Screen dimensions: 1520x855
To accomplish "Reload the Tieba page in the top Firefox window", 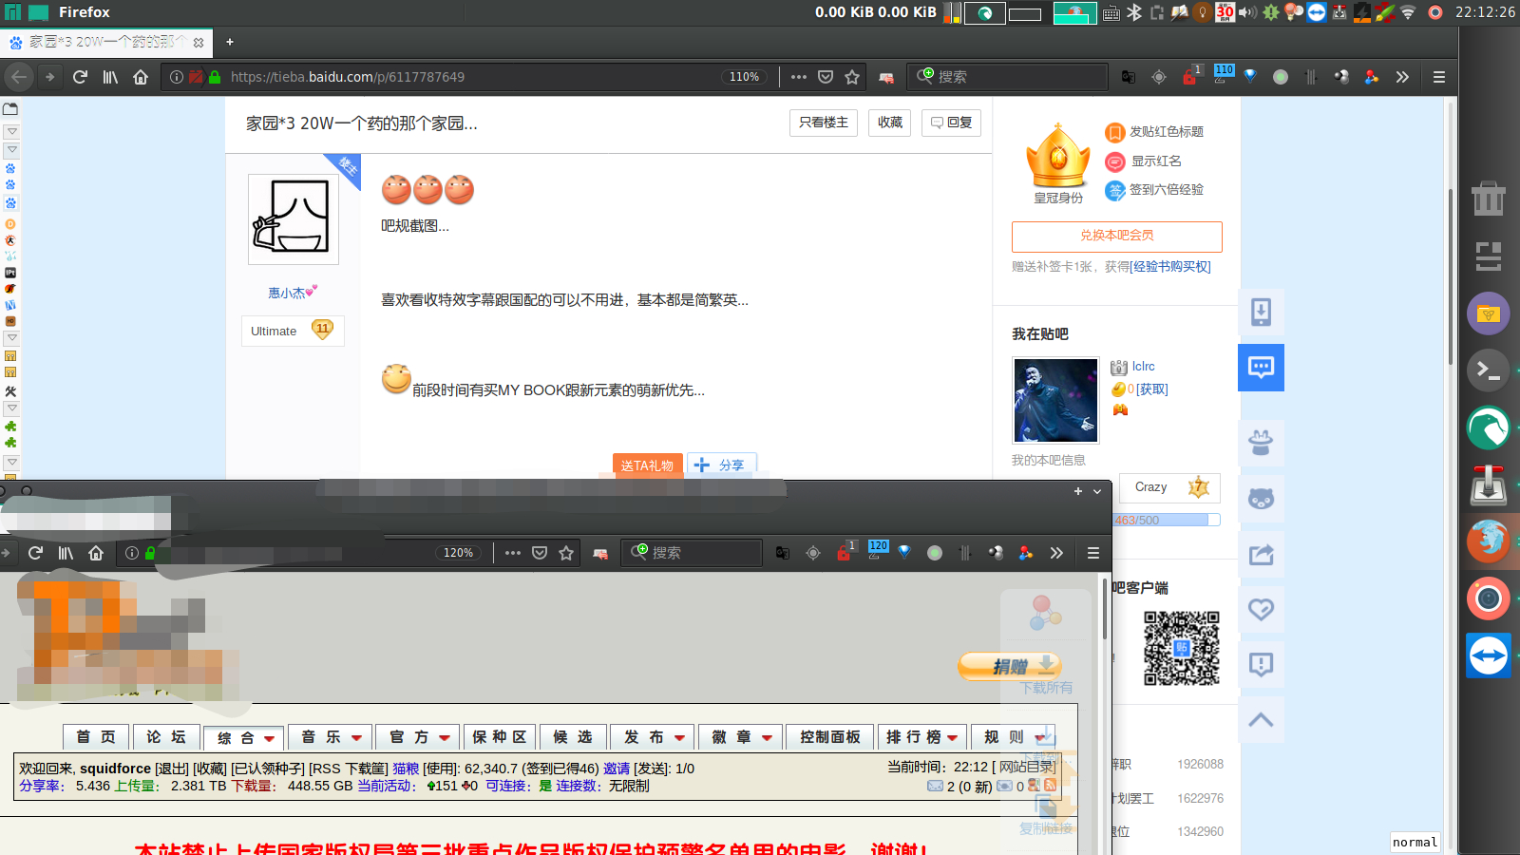I will pos(80,77).
